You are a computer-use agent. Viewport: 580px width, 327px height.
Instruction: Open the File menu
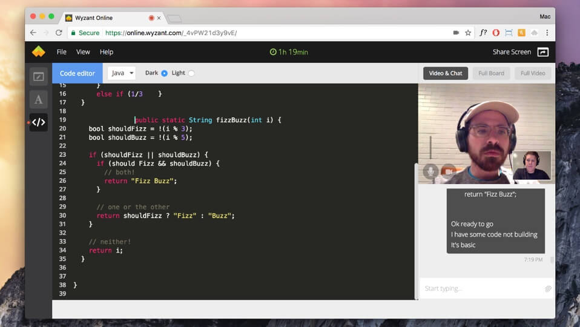point(62,52)
